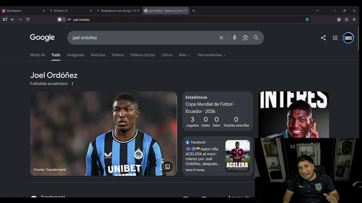Close the Resultados en vivo tab
This screenshot has width=362, height=203.
click(x=138, y=11)
